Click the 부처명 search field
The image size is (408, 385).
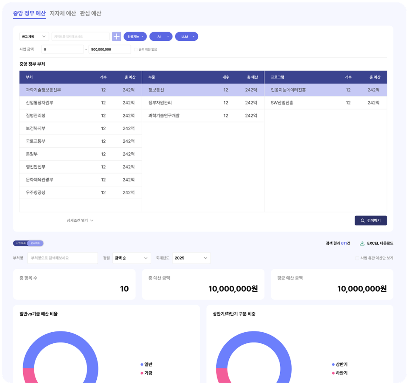(x=63, y=258)
